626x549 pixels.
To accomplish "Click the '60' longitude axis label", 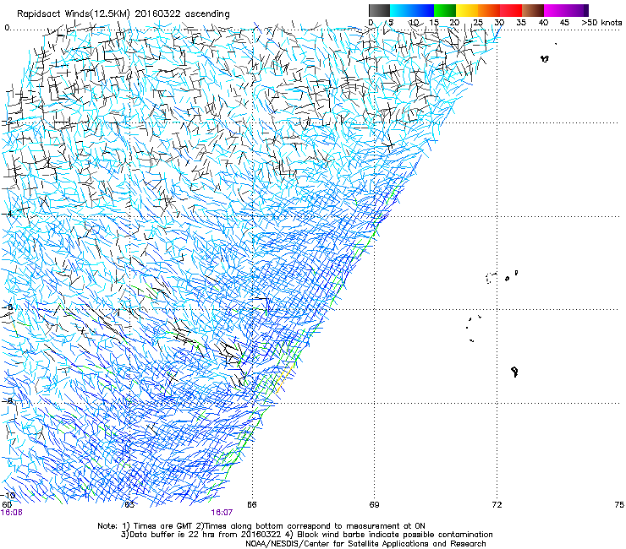I will 7,505.
